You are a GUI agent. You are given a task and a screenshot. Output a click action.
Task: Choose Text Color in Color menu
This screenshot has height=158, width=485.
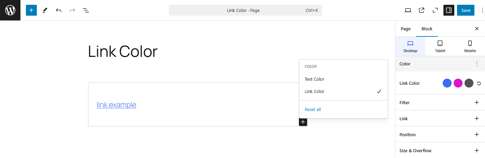344,79
